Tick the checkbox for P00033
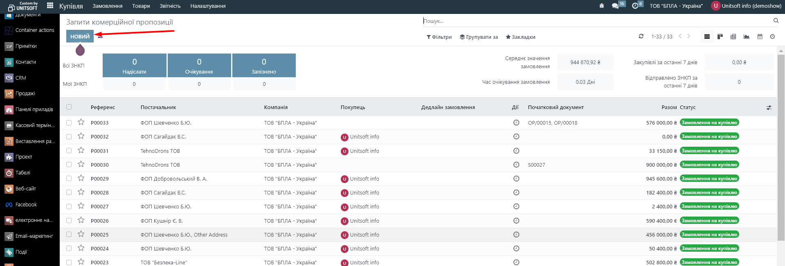The image size is (785, 266). pyautogui.click(x=69, y=123)
